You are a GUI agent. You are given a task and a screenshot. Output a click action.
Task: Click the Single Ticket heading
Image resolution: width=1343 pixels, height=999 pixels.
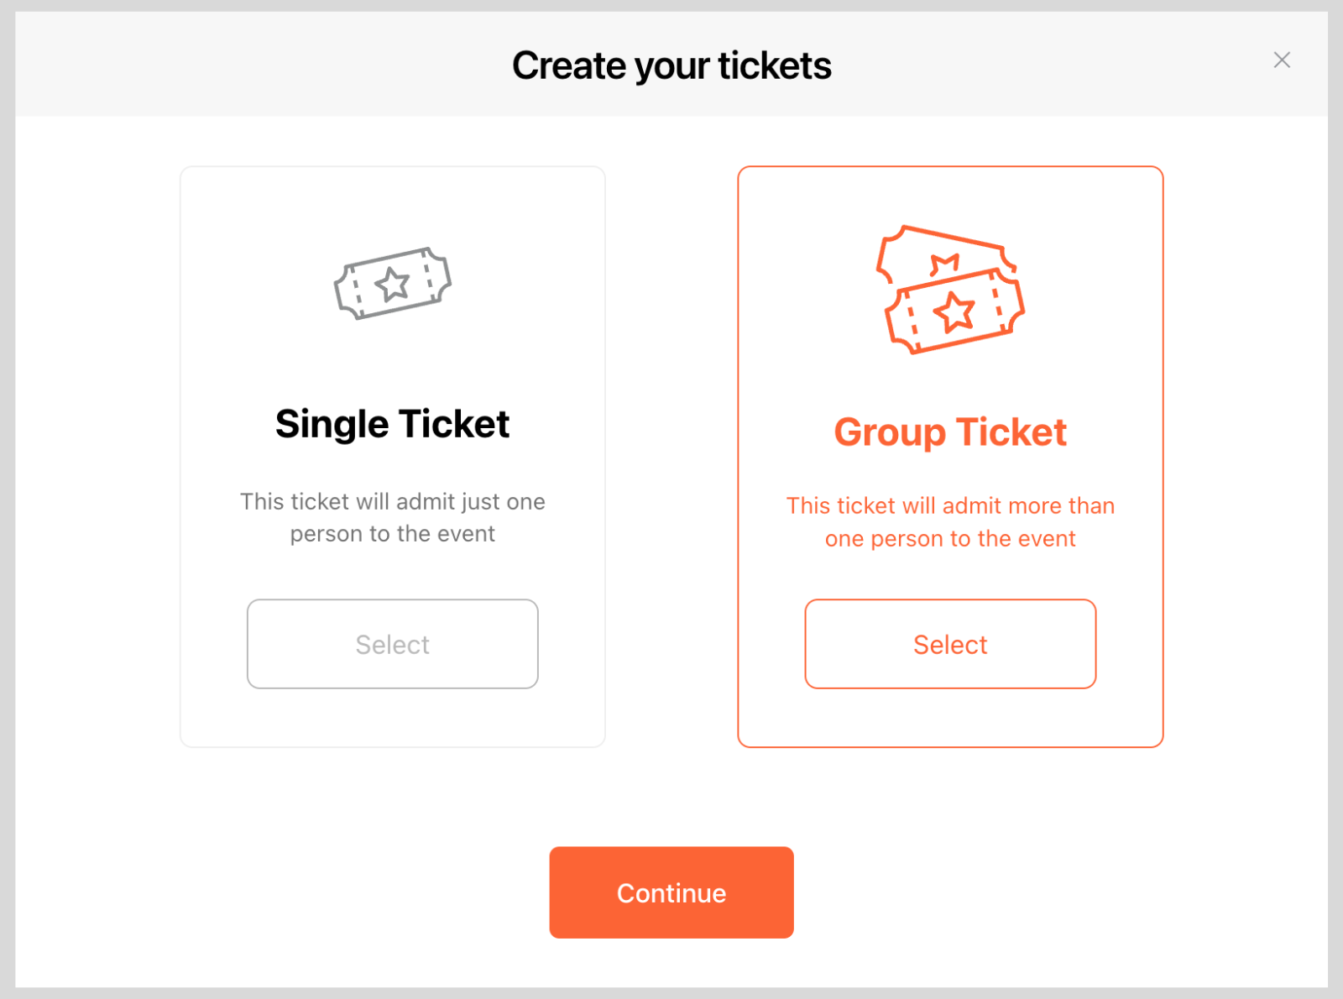coord(392,424)
